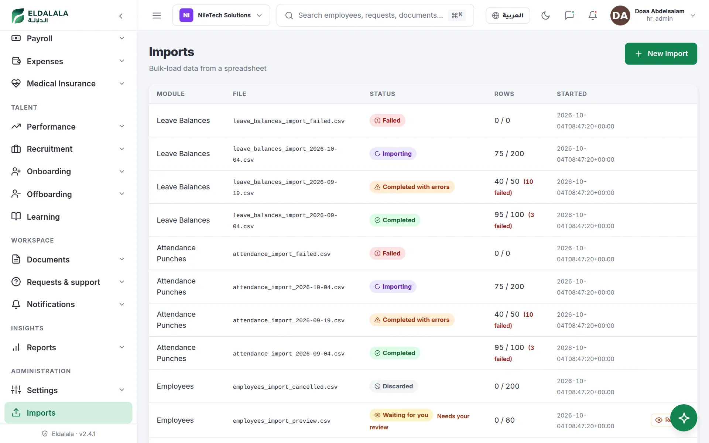Switch language to العربية
The height and width of the screenshot is (443, 709).
(x=508, y=16)
